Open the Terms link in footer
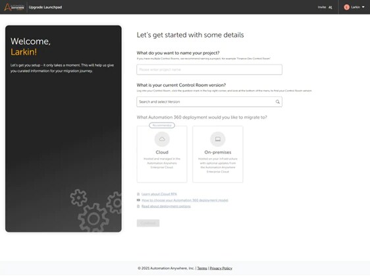The height and width of the screenshot is (280, 370). [202, 268]
